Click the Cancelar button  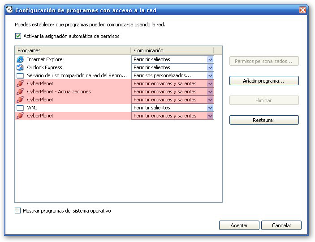[x=281, y=225]
